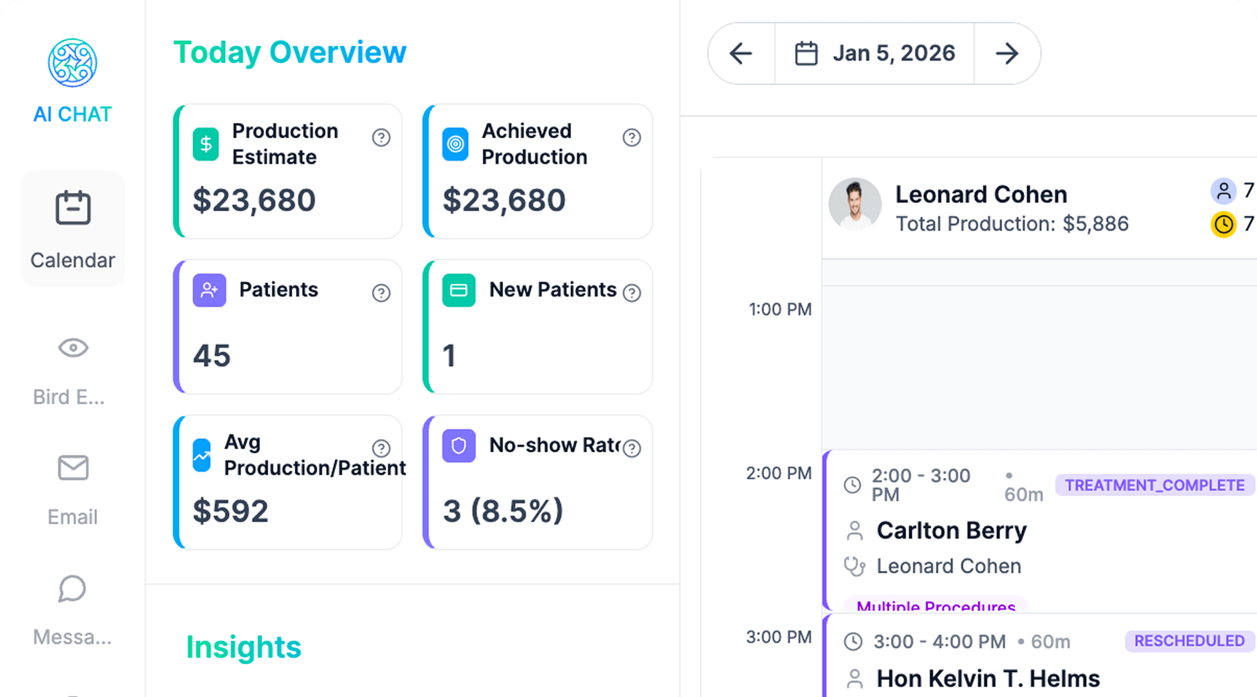The image size is (1257, 697).
Task: Click No-show Rate help icon
Action: [632, 448]
